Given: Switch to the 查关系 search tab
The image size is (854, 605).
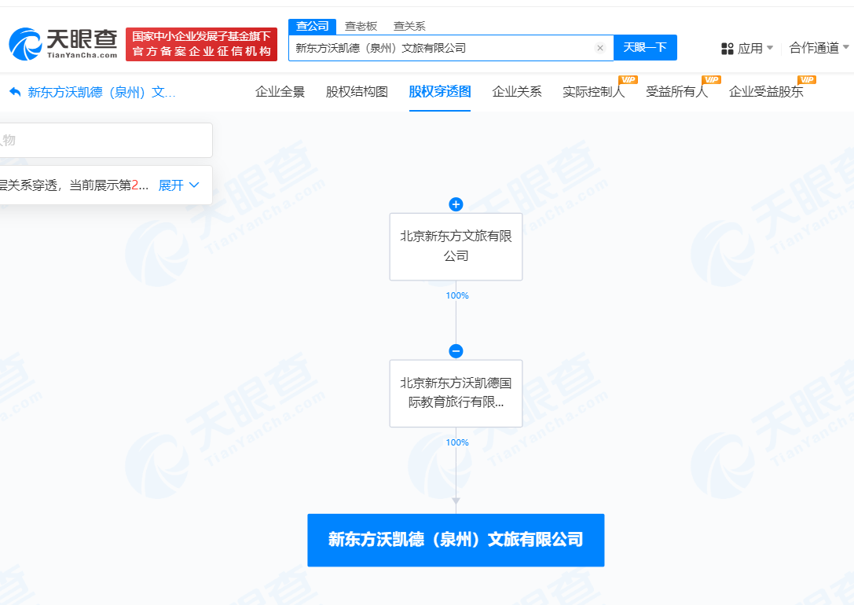Looking at the screenshot, I should (409, 26).
